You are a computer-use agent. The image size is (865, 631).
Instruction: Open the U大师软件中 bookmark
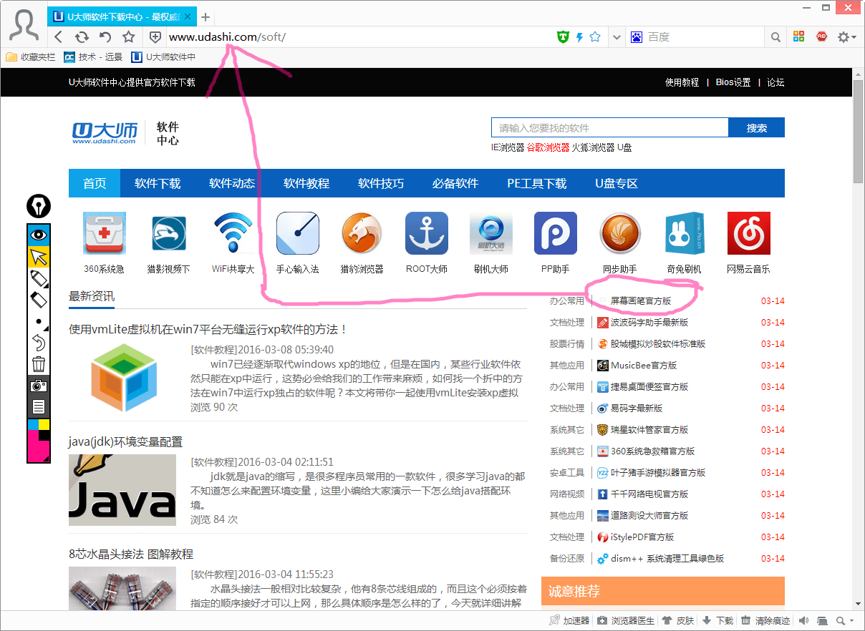coord(163,57)
